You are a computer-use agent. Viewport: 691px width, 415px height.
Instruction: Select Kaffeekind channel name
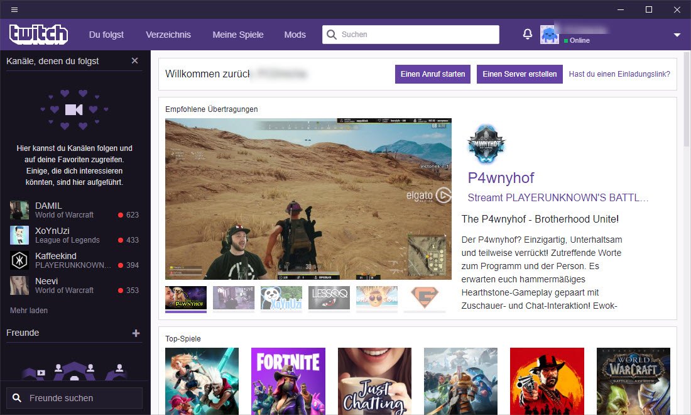pyautogui.click(x=55, y=256)
